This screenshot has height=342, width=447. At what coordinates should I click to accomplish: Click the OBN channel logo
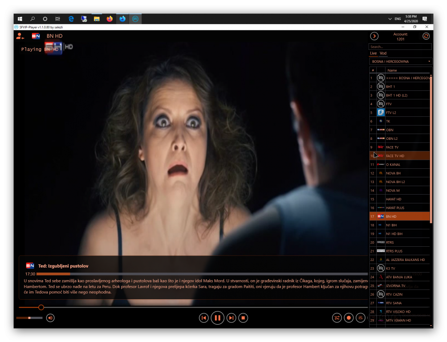click(381, 130)
